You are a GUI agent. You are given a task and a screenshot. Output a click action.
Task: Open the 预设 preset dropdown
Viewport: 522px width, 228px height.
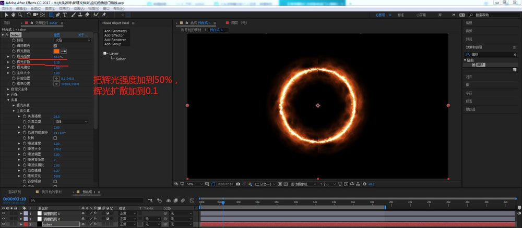point(73,40)
